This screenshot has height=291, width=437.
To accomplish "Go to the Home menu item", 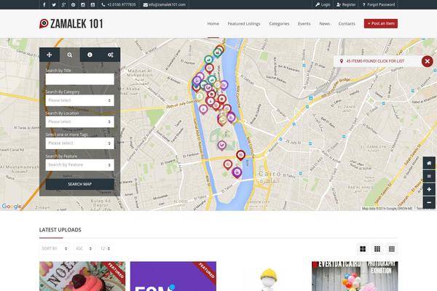I will pos(213,24).
